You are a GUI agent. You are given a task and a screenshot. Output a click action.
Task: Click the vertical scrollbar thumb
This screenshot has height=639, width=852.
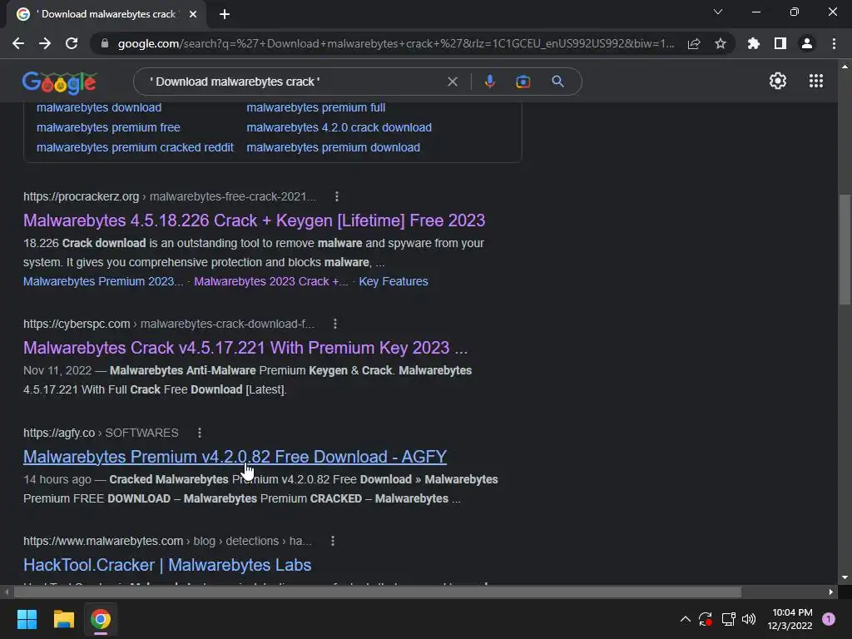[845, 250]
